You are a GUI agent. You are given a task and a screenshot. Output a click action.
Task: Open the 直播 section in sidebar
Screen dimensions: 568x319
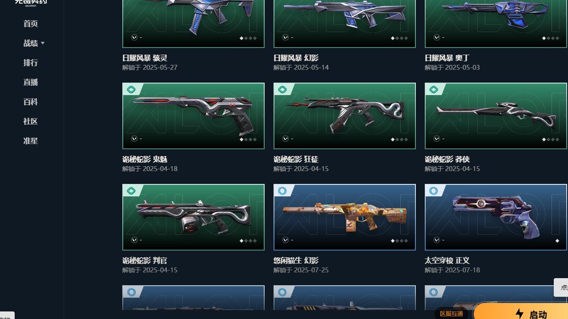pyautogui.click(x=31, y=82)
